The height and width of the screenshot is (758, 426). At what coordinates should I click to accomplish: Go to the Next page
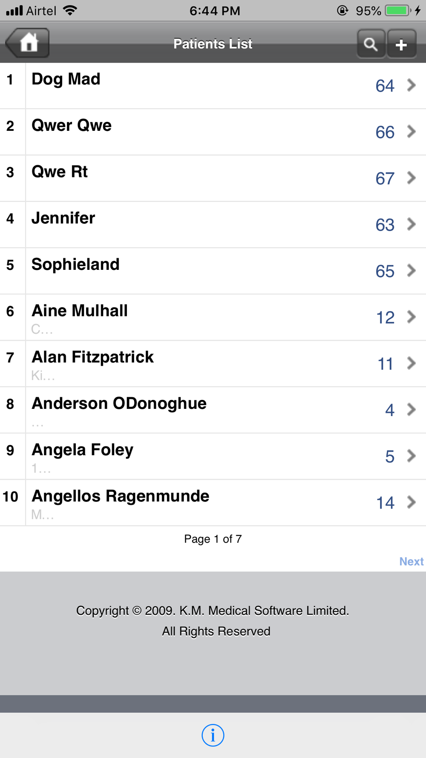(411, 561)
